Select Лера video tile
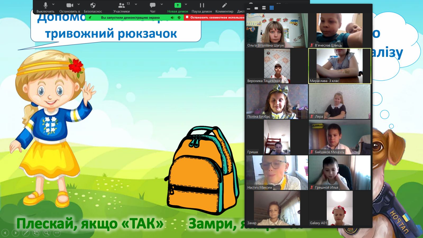The width and height of the screenshot is (423, 238). 340,102
